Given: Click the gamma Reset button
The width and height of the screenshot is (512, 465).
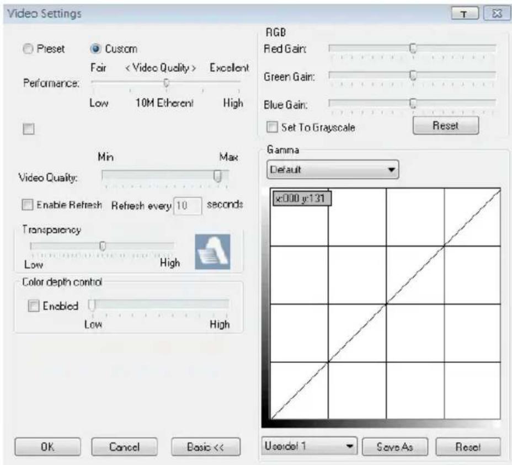Looking at the screenshot, I should point(468,447).
